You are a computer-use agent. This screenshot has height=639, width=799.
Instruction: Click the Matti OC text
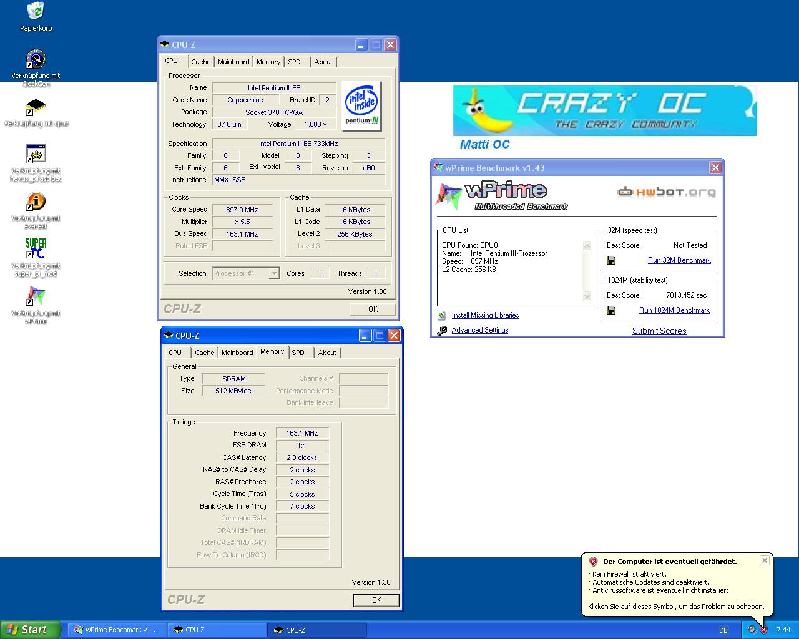(484, 144)
